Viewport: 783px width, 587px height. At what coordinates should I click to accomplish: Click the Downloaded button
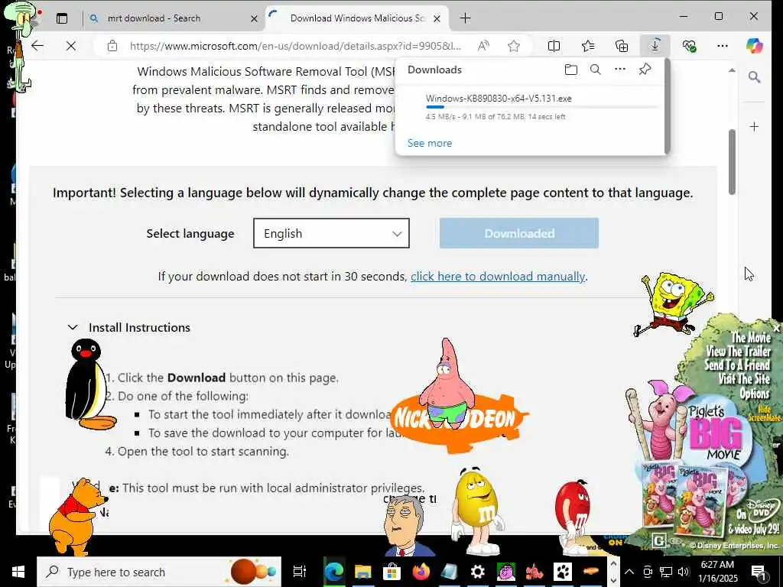tap(519, 233)
